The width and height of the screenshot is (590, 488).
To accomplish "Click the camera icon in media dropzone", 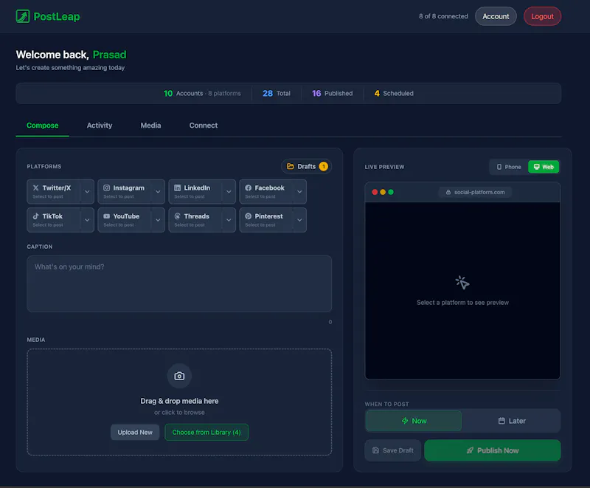I will pos(179,376).
